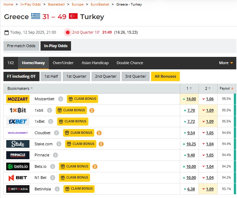This screenshot has width=237, height=198.
Task: Click the bets.io logo
Action: tap(18, 166)
